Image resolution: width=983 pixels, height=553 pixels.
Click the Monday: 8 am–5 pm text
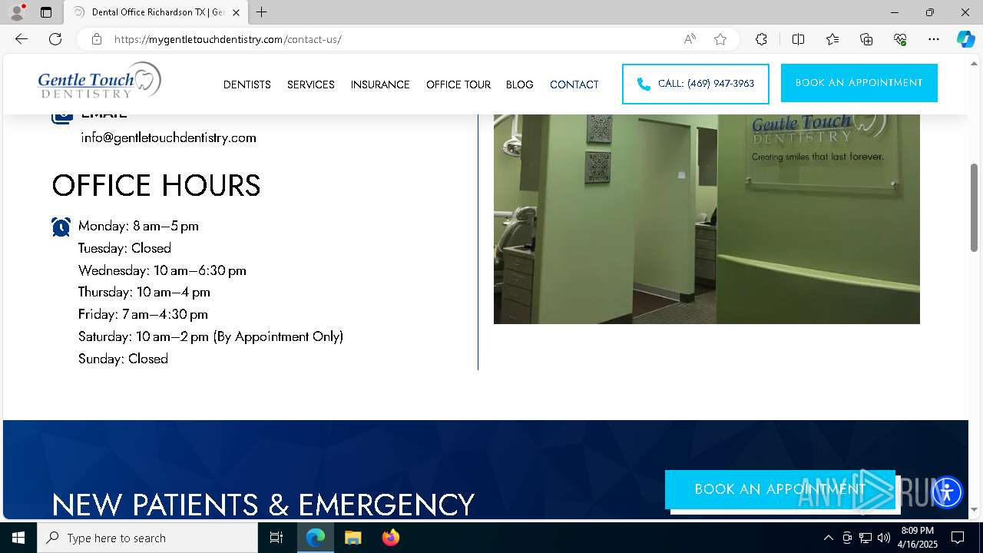point(138,226)
